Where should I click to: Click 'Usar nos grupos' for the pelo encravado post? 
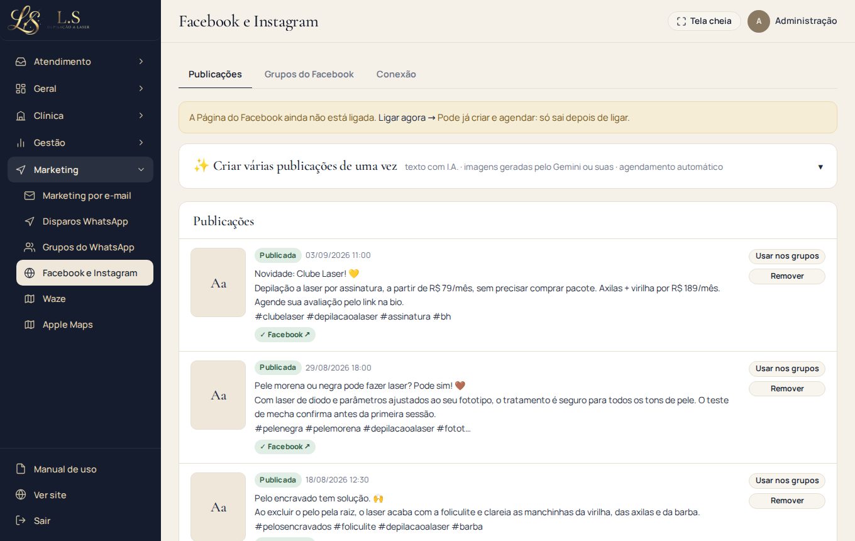point(787,481)
